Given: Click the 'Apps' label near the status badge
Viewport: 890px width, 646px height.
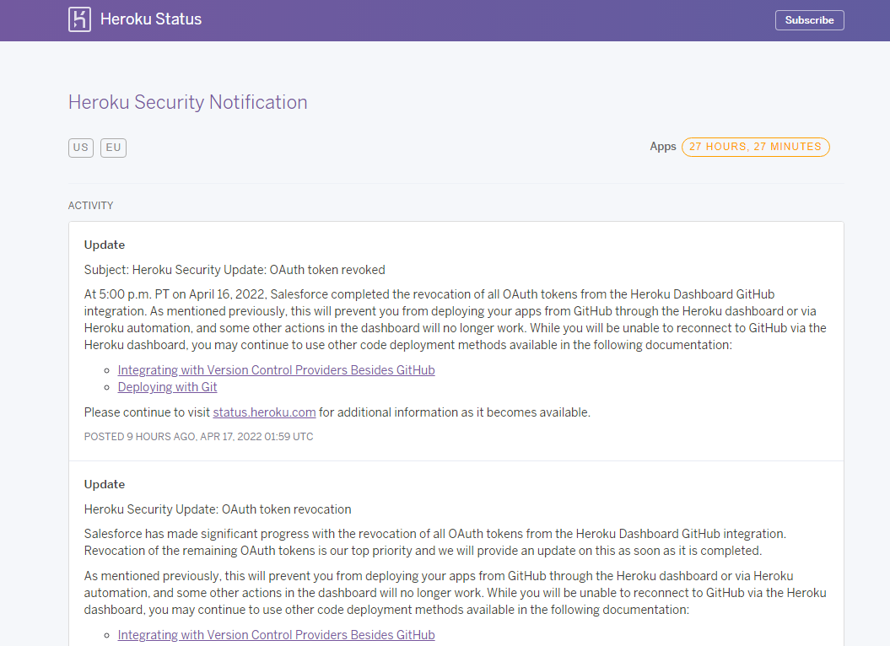Looking at the screenshot, I should [663, 146].
